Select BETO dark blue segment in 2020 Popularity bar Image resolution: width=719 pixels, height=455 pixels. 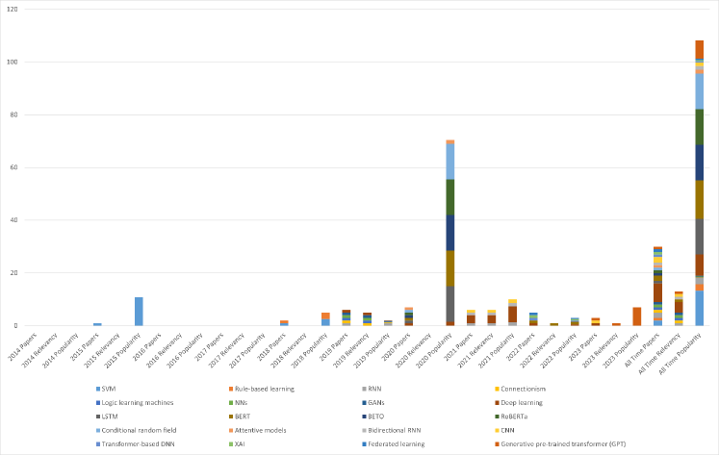pyautogui.click(x=450, y=233)
